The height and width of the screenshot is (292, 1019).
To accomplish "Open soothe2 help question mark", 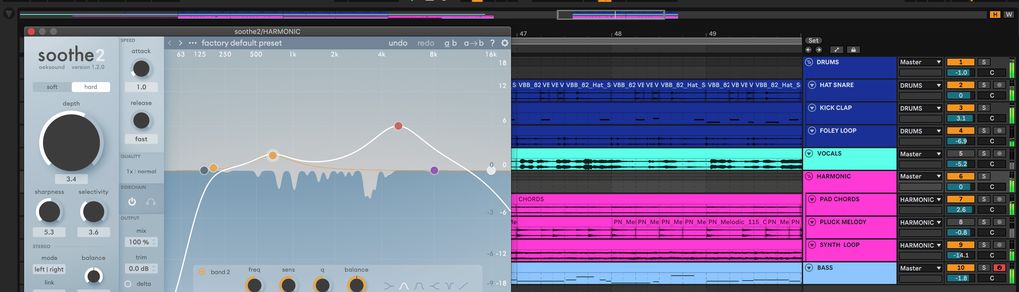I will pyautogui.click(x=492, y=43).
